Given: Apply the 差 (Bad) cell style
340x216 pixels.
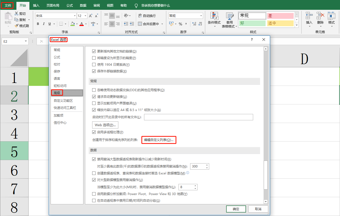Looking at the screenshot, I should 280,16.
